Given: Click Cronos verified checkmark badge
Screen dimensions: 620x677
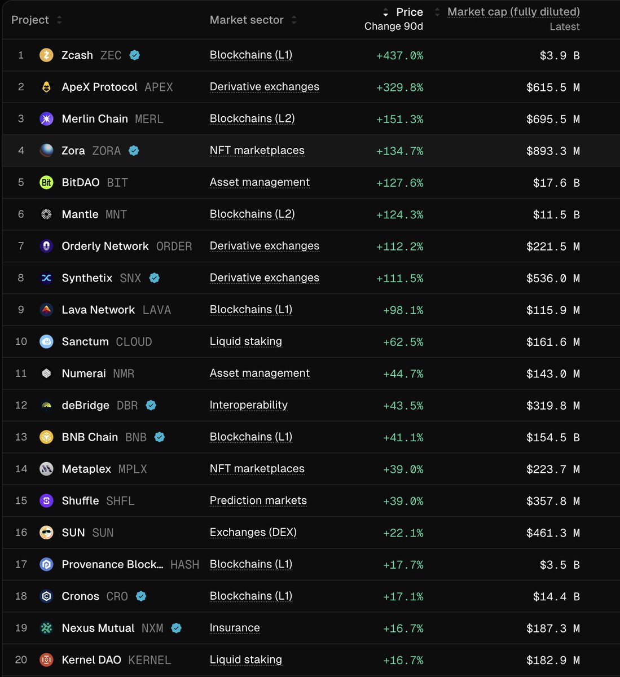Looking at the screenshot, I should click(x=141, y=596).
